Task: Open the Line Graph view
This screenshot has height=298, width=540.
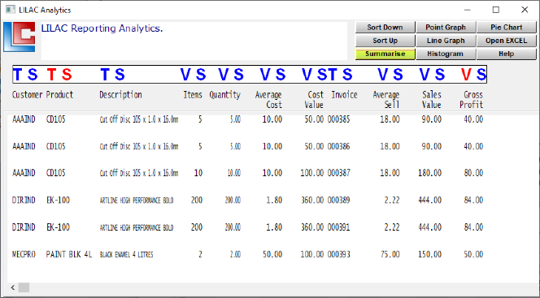Action: click(446, 41)
